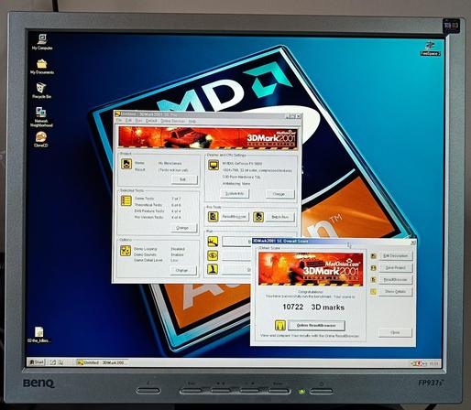Viewport: 471px width, 410px height.
Task: Open the Edit menu in 3DMark2001
Action: (x=128, y=121)
